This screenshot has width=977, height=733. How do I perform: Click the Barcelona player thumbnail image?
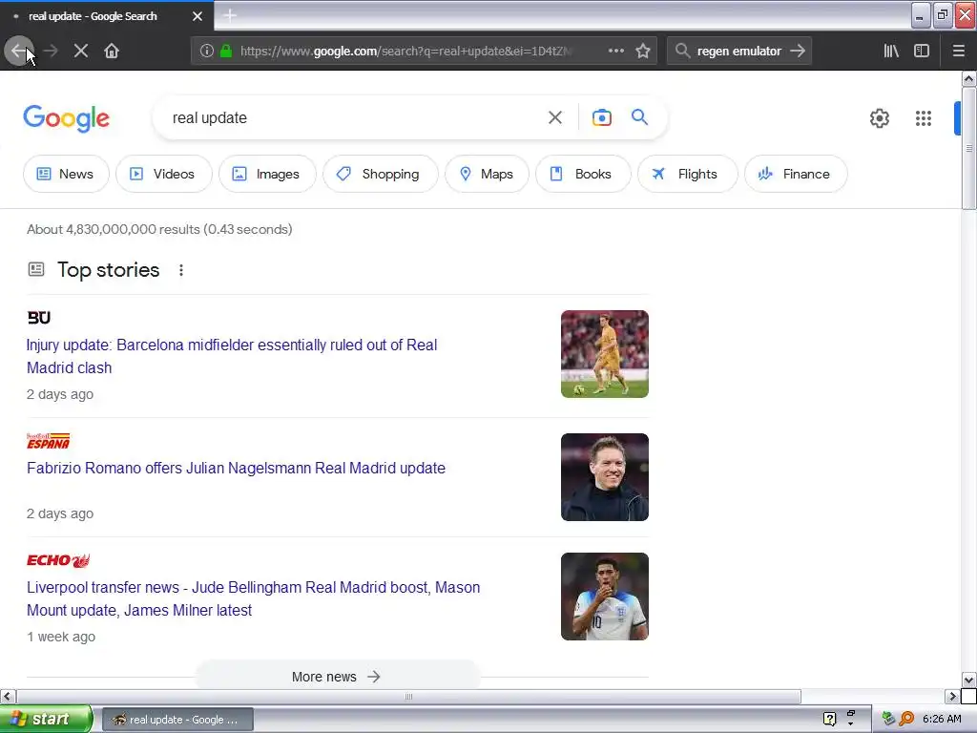click(x=604, y=354)
